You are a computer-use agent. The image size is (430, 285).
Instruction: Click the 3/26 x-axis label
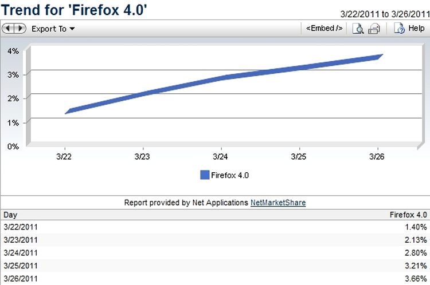[x=377, y=157]
